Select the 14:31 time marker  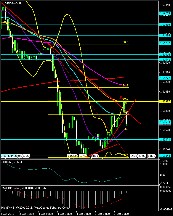[14, 156]
